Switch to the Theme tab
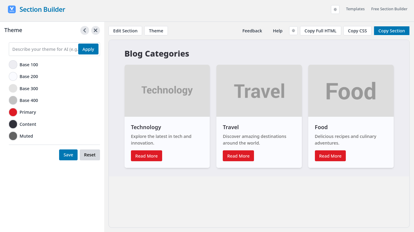Screen dimensions: 414x232 pos(156,31)
